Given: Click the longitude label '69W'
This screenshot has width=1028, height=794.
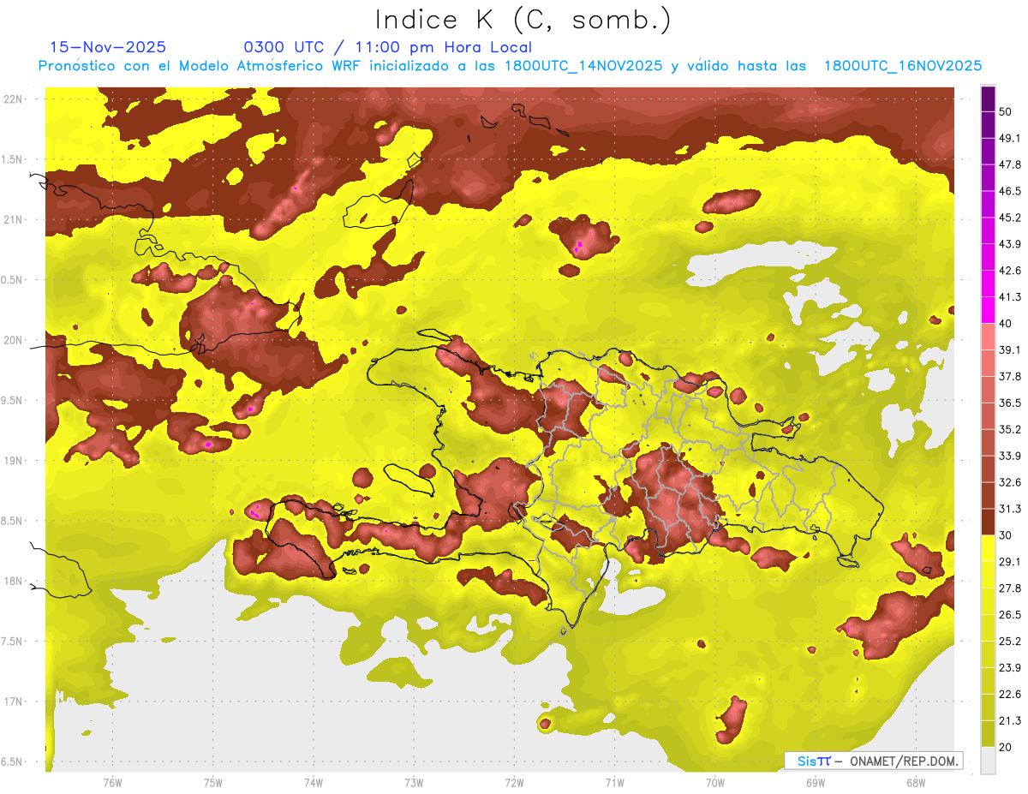Looking at the screenshot, I should click(x=816, y=783).
